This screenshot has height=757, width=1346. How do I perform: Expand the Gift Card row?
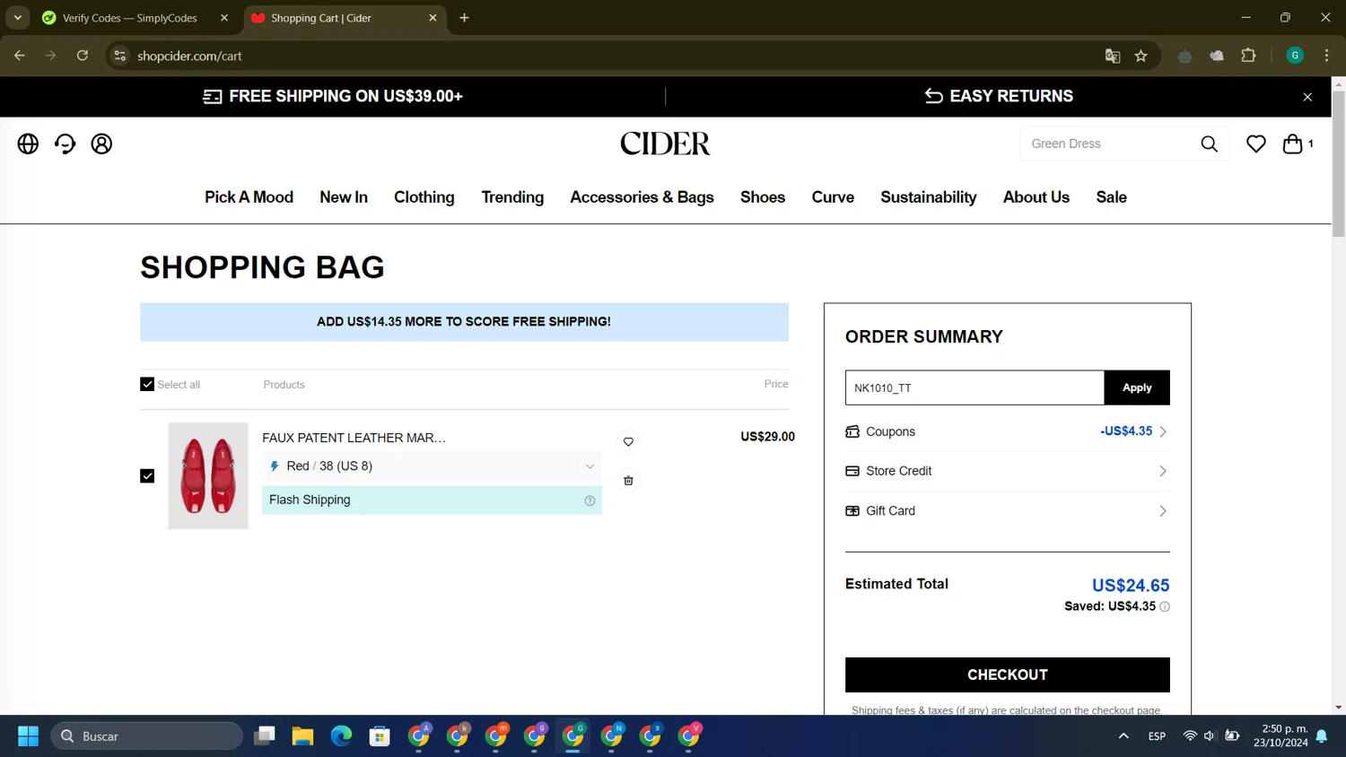1007,511
